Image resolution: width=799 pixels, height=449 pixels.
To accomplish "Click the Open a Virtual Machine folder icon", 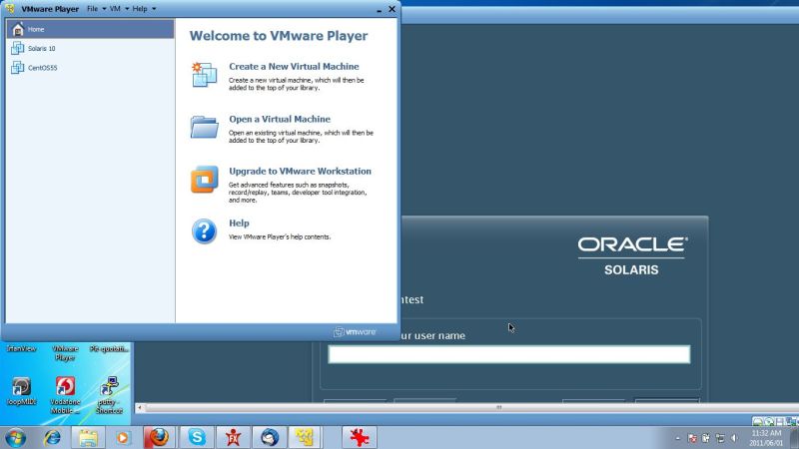I will click(205, 127).
